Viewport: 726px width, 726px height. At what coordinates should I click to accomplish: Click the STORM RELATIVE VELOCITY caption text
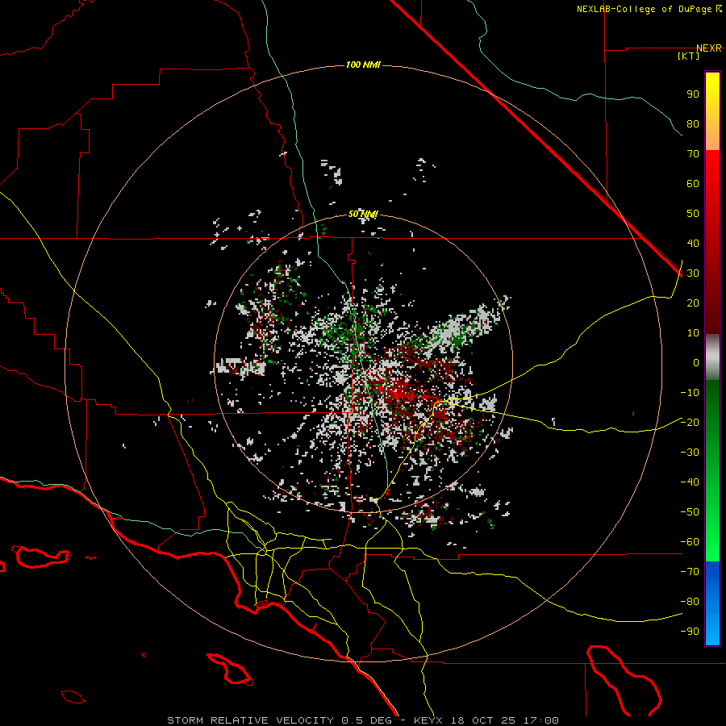(250, 720)
